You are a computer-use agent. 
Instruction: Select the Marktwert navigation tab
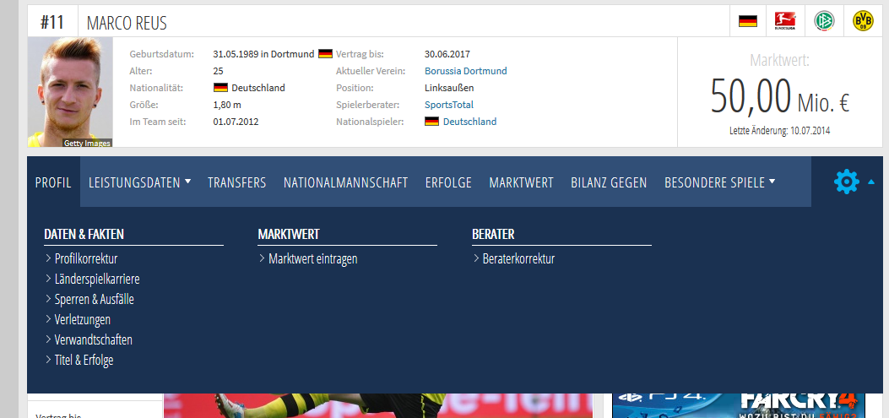click(x=521, y=182)
